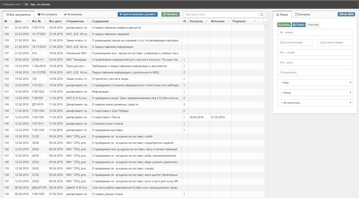
Task: Switch to the Все документы tab
Action: (20, 14)
